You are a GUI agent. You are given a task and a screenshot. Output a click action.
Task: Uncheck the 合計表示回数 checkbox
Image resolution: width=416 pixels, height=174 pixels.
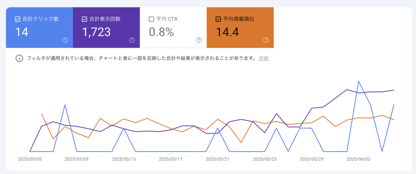point(84,19)
